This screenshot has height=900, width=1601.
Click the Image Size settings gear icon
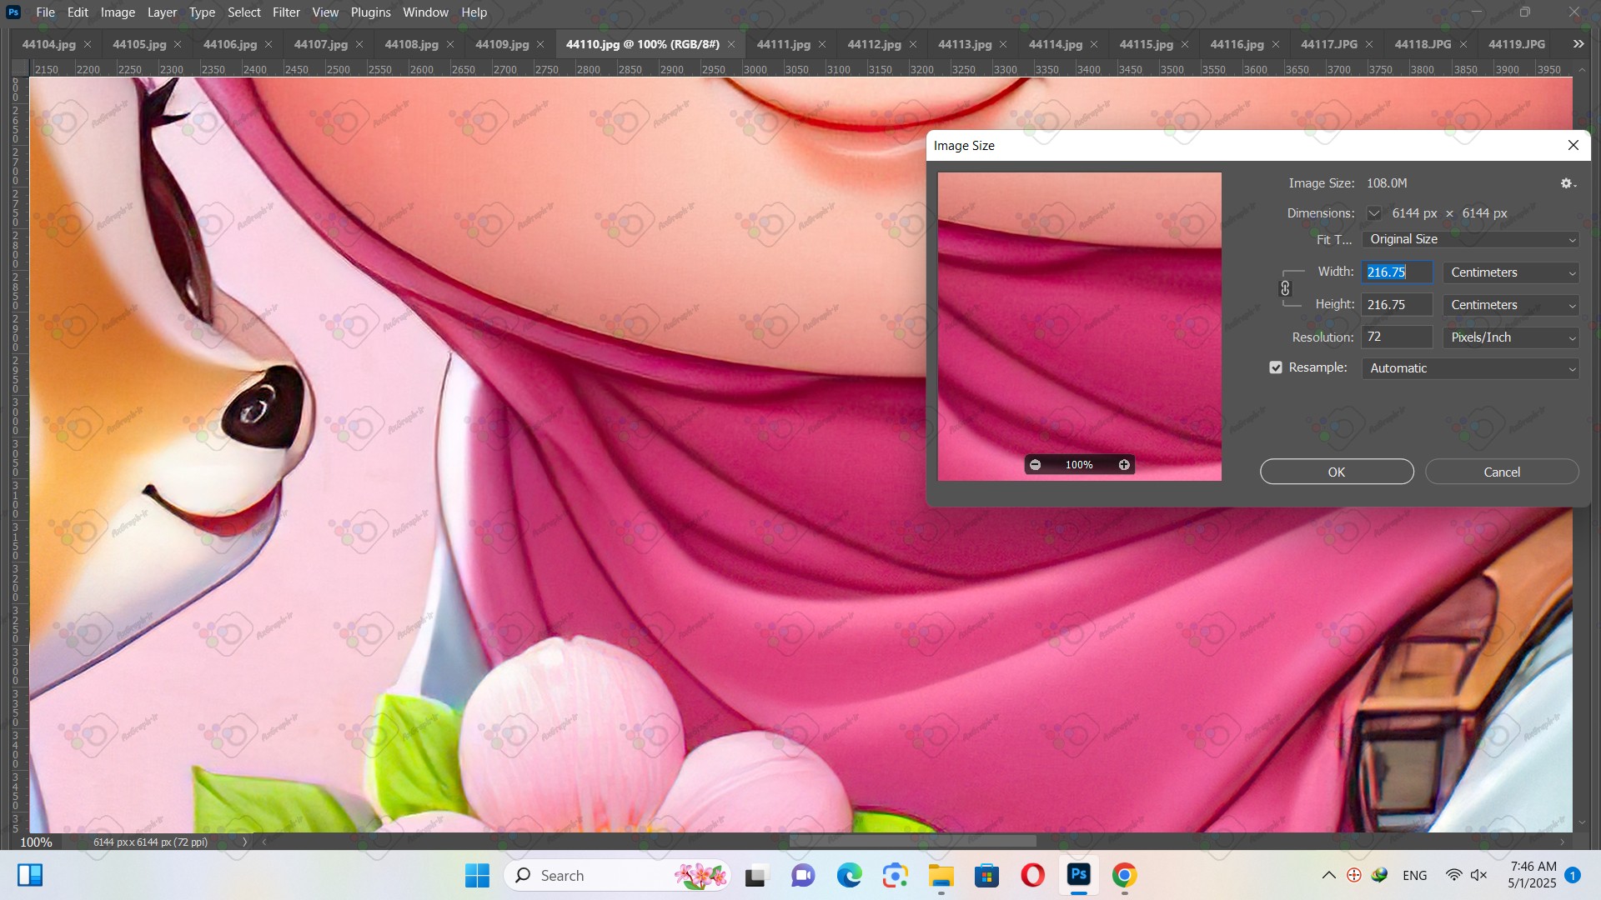click(x=1568, y=183)
